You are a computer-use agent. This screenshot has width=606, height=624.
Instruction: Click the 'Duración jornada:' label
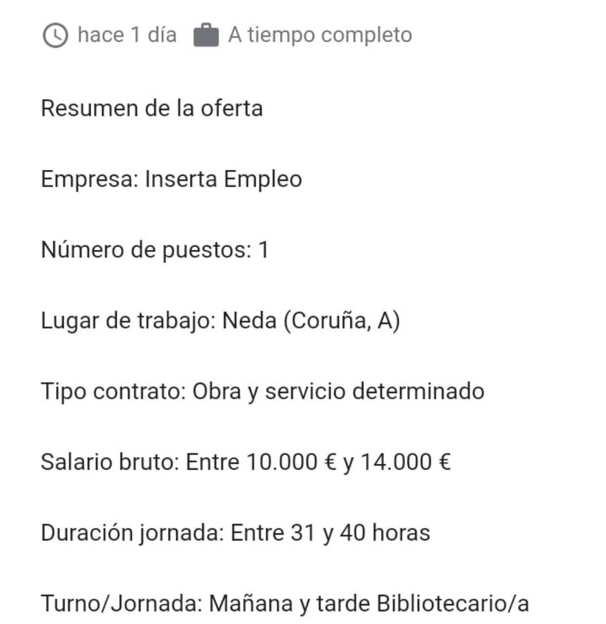coord(132,533)
